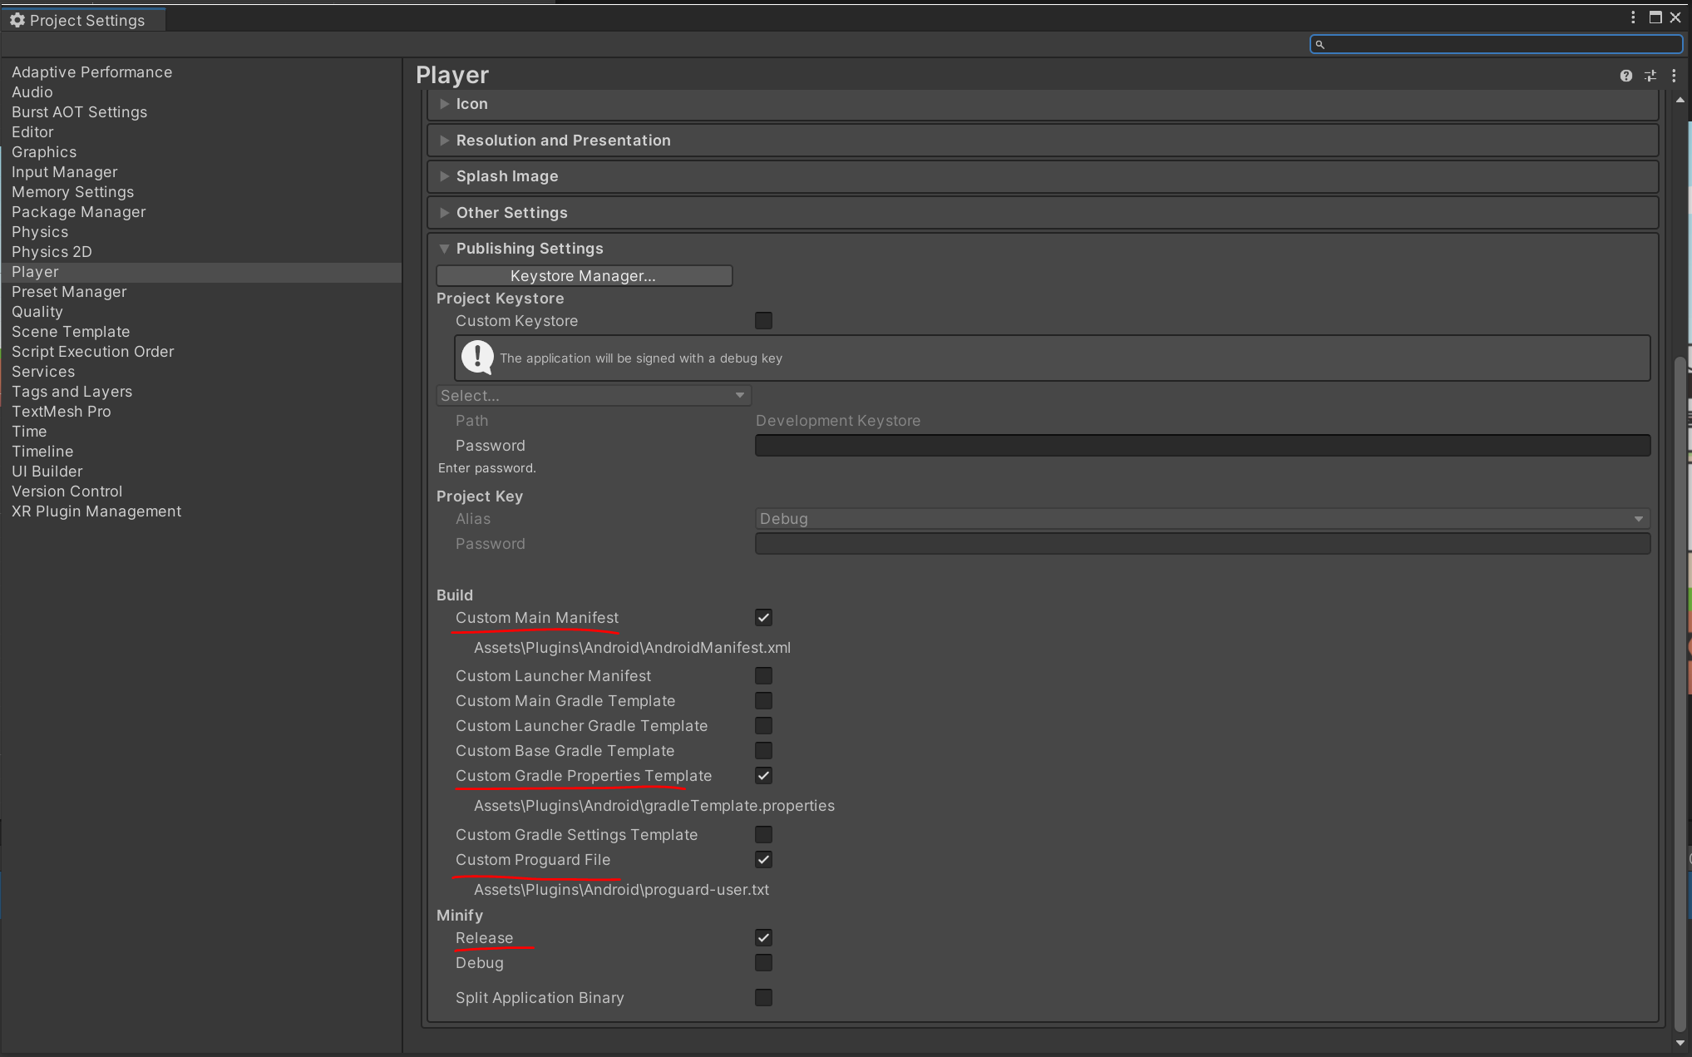Click the keystore Password input field
1692x1057 pixels.
[1201, 446]
